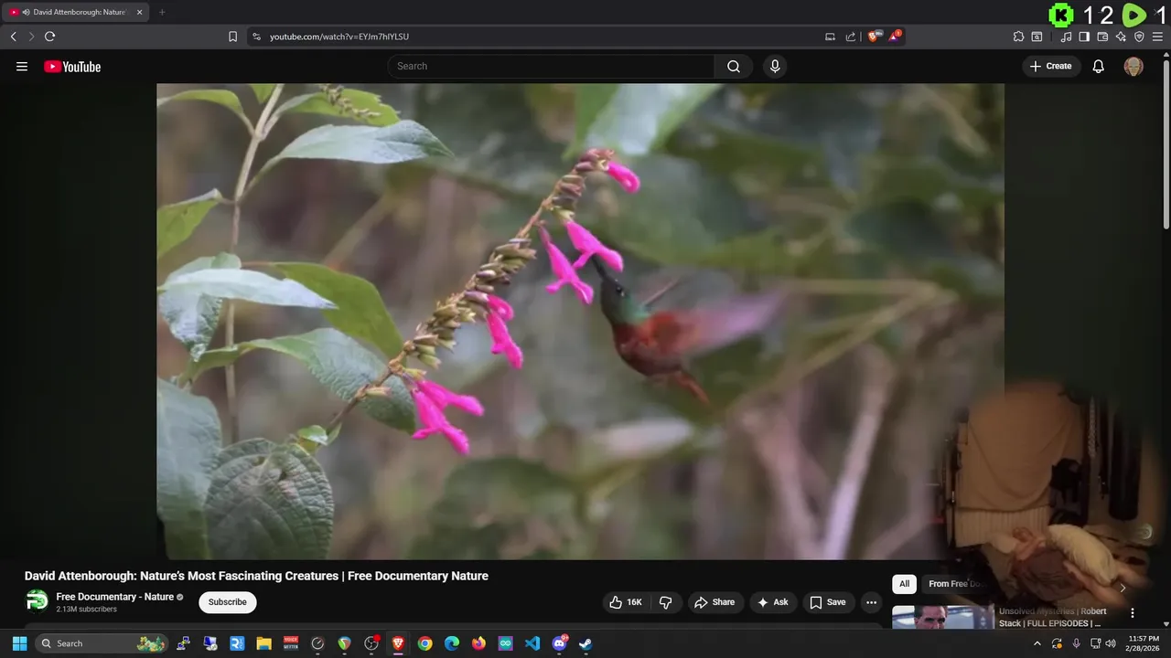Start voice search with microphone icon
This screenshot has height=658, width=1171.
click(775, 67)
